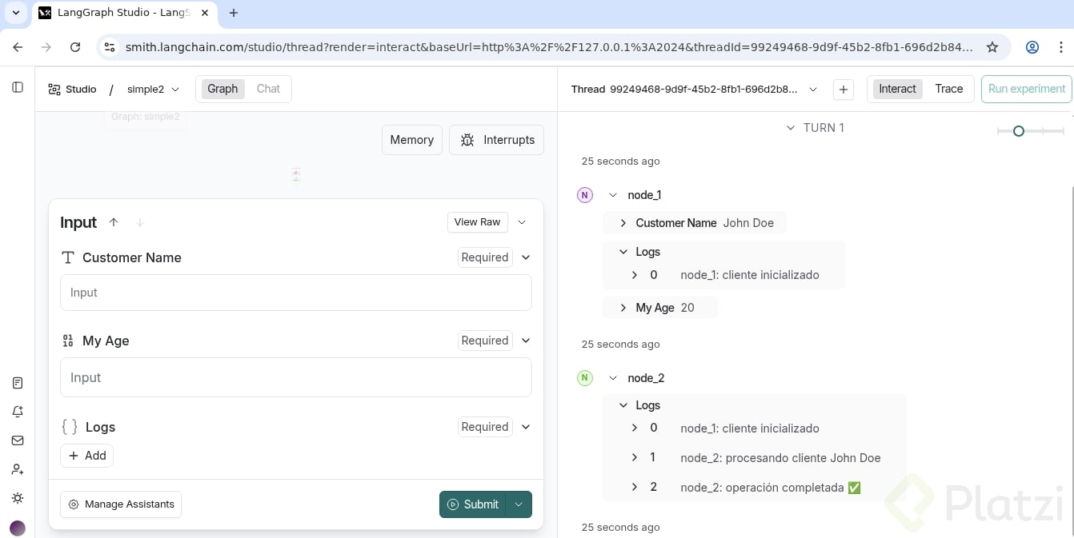Open the simple2 graph dropdown
The width and height of the screenshot is (1074, 538).
(x=153, y=90)
